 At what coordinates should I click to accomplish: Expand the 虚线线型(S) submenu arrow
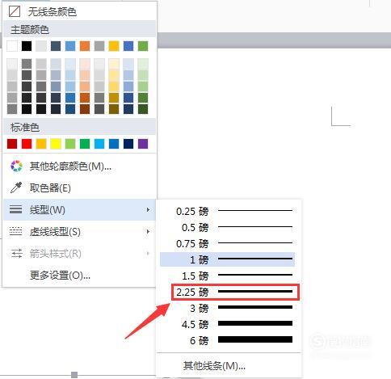tap(148, 232)
